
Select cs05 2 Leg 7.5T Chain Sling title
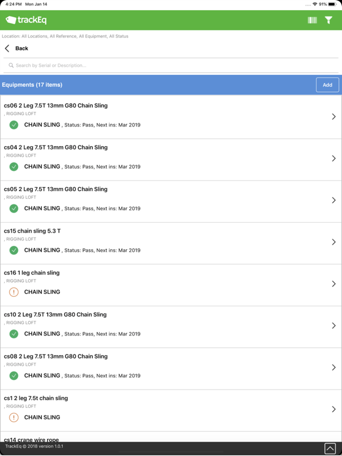[x=56, y=189]
